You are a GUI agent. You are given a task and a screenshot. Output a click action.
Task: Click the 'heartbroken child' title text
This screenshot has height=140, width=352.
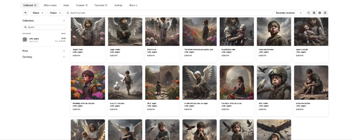(228, 50)
